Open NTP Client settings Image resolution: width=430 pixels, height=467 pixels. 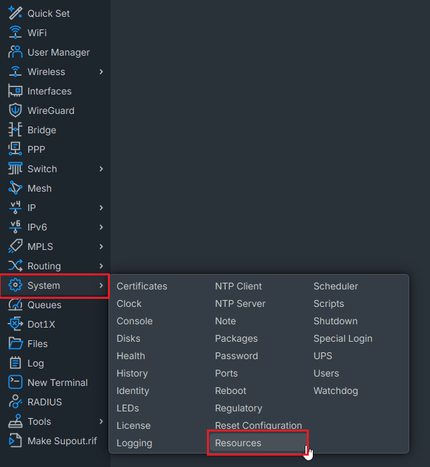pos(238,286)
